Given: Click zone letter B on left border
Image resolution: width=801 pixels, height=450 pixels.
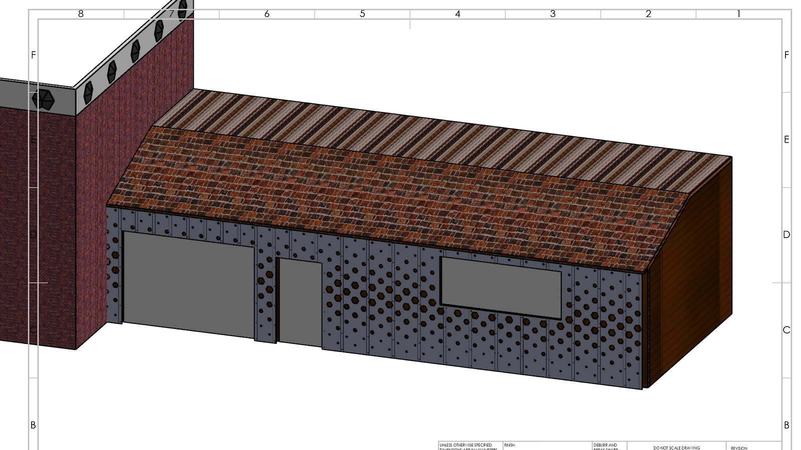Looking at the screenshot, I should (x=33, y=425).
